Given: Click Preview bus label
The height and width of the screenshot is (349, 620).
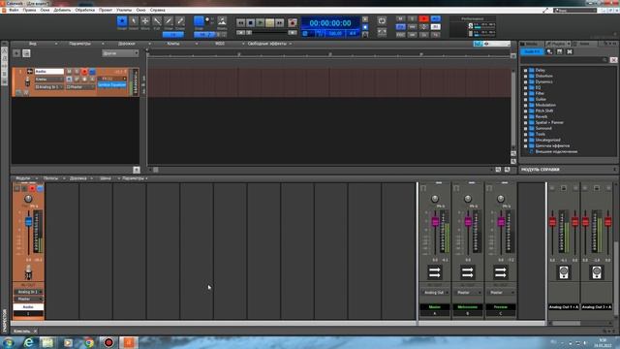Looking at the screenshot, I should (500, 307).
